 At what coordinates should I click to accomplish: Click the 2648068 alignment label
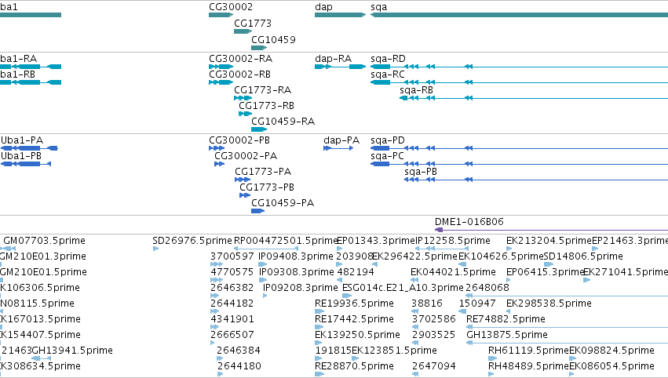pos(487,288)
